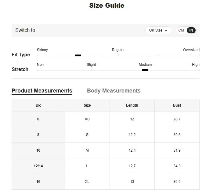Screen dimensions: 213x193
Task: Click the 36.6 bust value
Action: (x=177, y=182)
